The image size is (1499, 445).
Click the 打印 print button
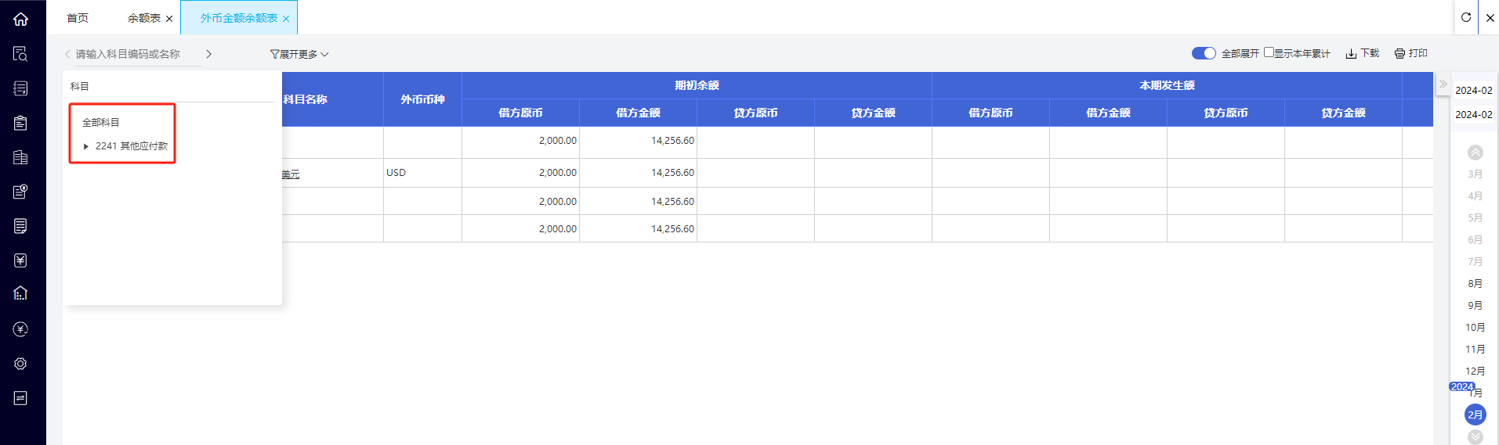1411,53
